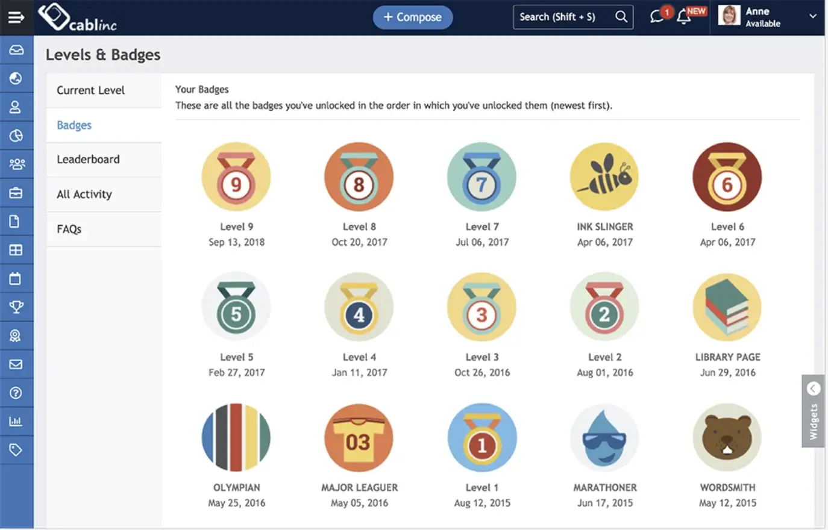The width and height of the screenshot is (828, 530).
Task: Toggle the hamburger menu at top left
Action: click(16, 17)
